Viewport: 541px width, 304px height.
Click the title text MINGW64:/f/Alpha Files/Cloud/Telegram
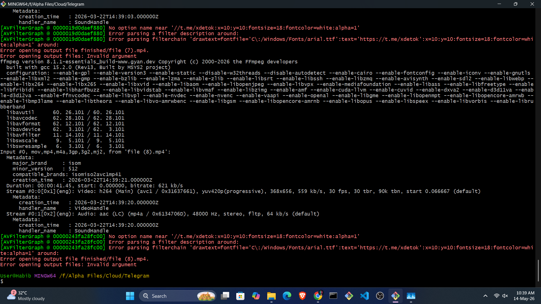point(46,4)
